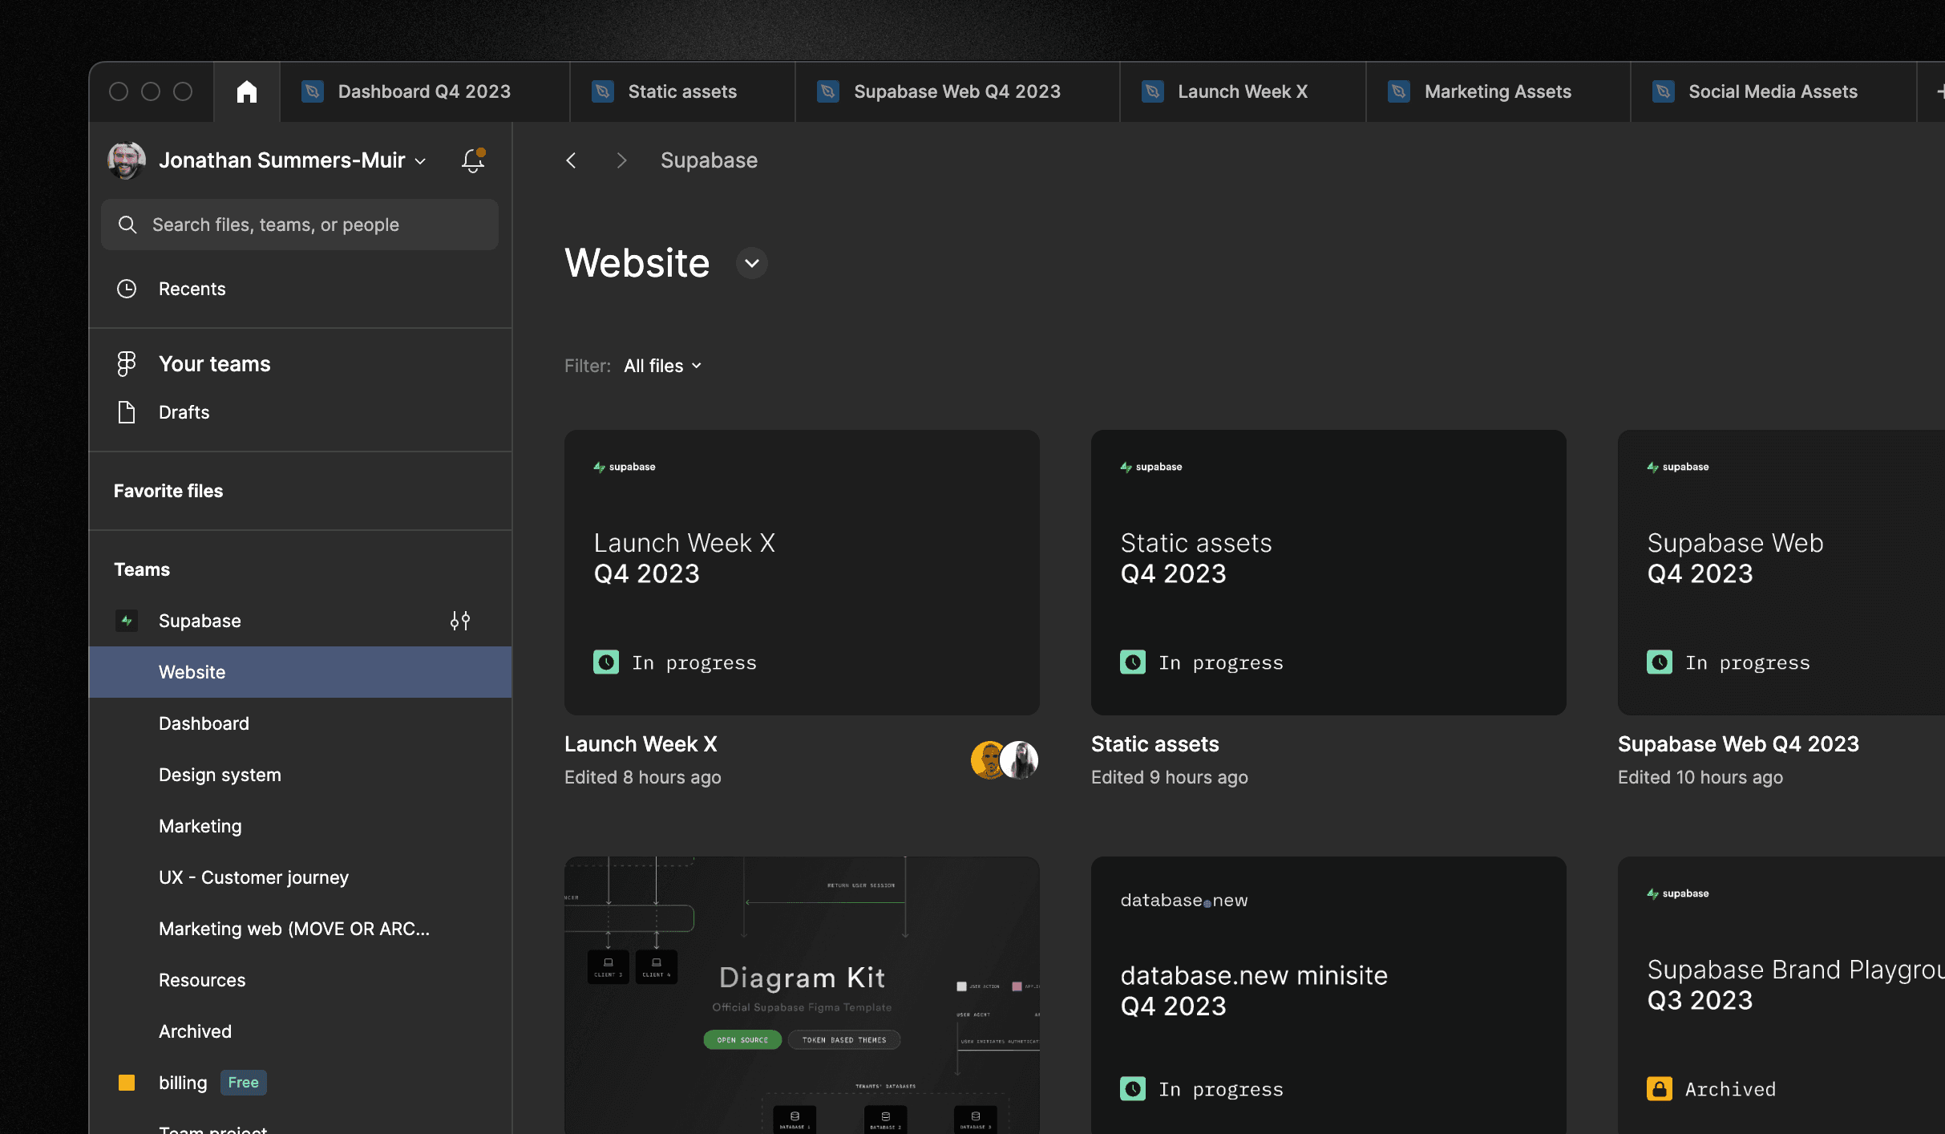This screenshot has height=1134, width=1945.
Task: Navigate forward with the right arrow
Action: (621, 160)
